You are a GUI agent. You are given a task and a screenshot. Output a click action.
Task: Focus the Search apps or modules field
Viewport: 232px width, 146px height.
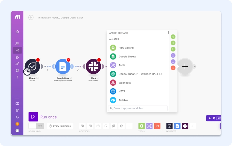(138, 108)
